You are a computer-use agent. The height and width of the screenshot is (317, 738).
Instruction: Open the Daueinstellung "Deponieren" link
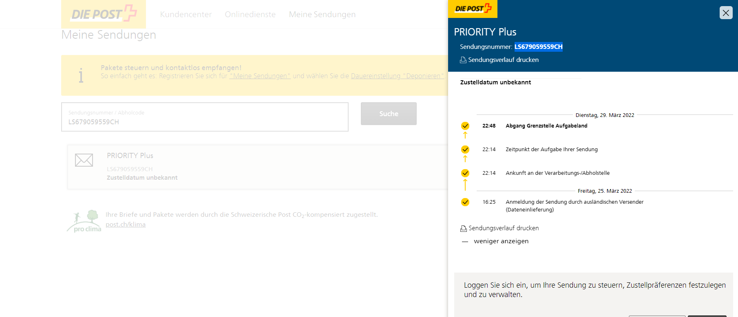[x=397, y=76]
